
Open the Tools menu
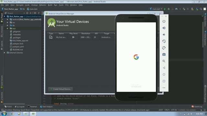(61, 5)
